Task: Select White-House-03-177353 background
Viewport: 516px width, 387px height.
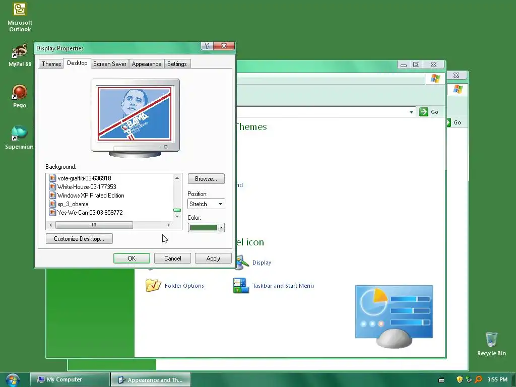Action: [87, 186]
